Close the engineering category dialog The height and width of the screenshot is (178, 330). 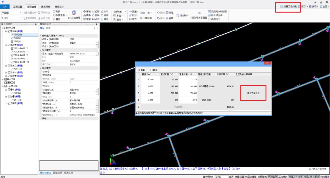[267, 63]
